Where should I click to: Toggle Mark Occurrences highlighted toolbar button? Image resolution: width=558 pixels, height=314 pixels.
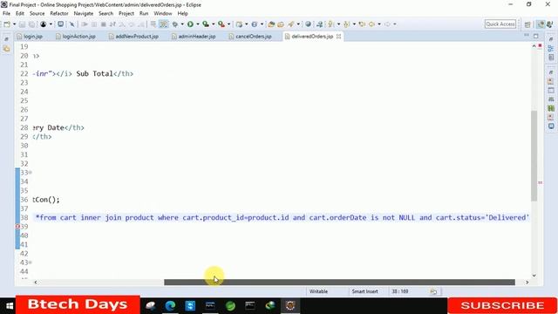(164, 24)
